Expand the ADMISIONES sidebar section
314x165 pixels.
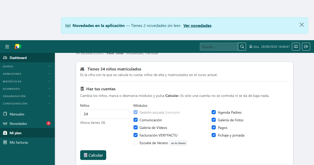tap(27, 74)
